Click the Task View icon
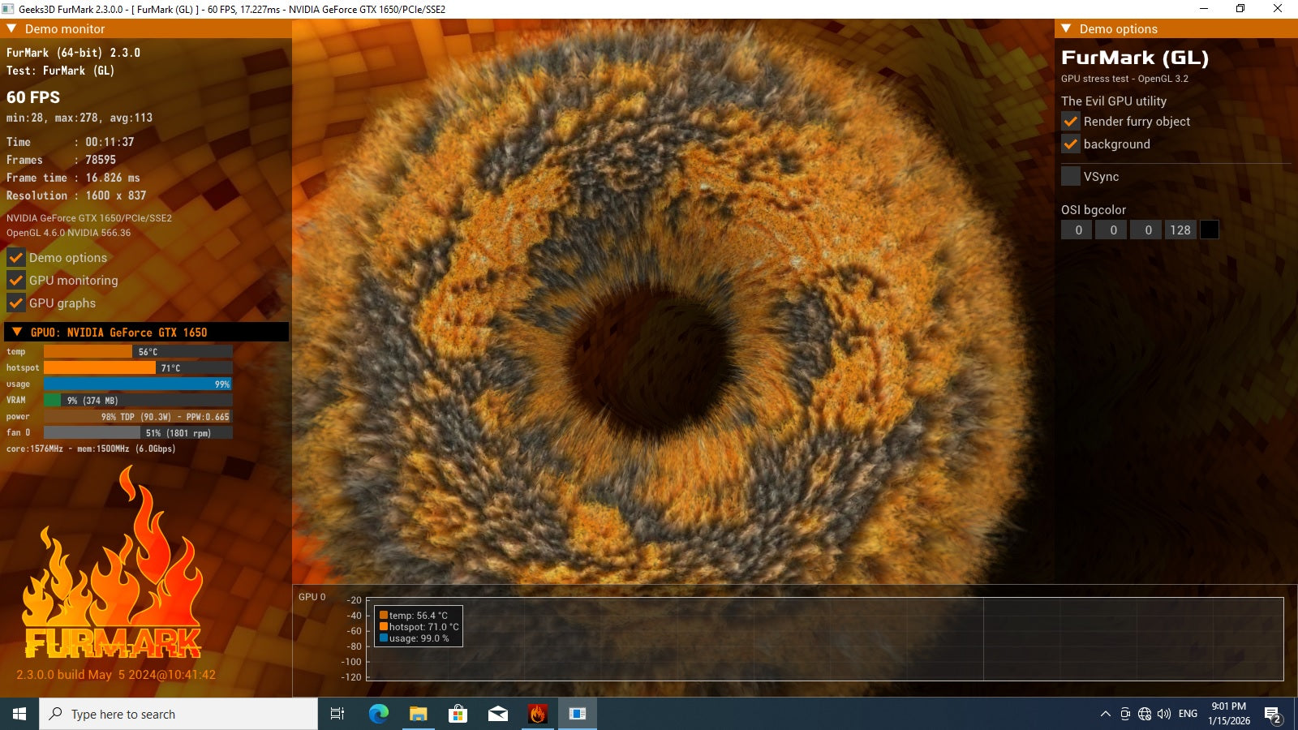Viewport: 1298px width, 730px height. [337, 714]
